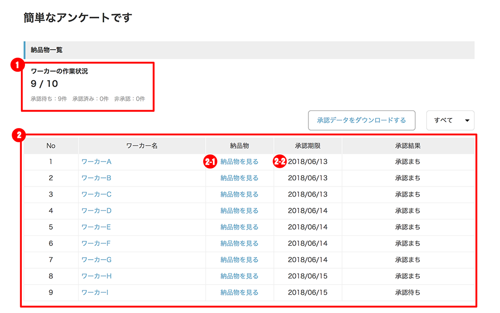Click deadline 2018/06/13 in ワーカーC row

tap(308, 195)
